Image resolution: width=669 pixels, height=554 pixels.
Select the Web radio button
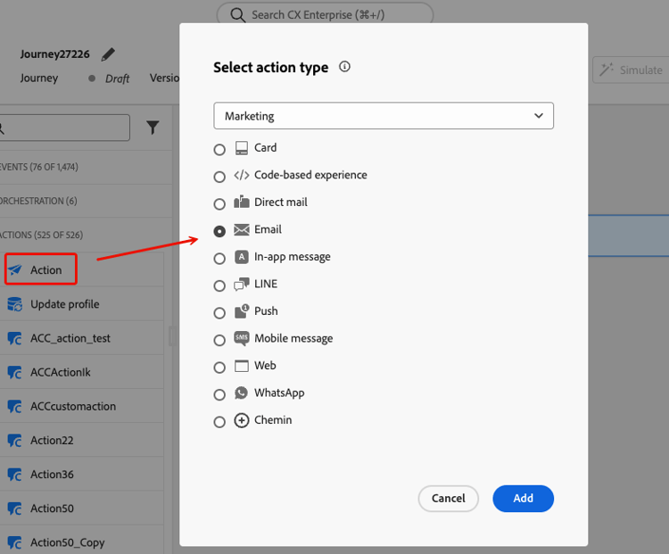[x=219, y=368]
